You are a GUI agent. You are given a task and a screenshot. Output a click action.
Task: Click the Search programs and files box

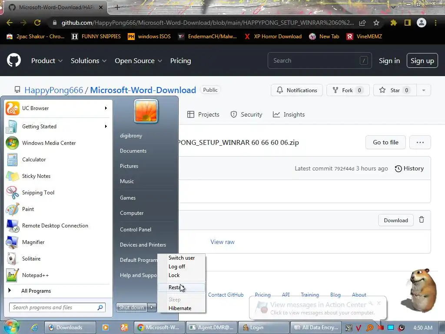57,307
